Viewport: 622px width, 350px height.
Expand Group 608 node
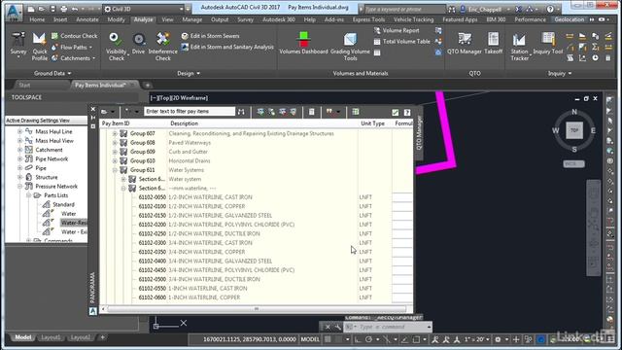pyautogui.click(x=115, y=143)
